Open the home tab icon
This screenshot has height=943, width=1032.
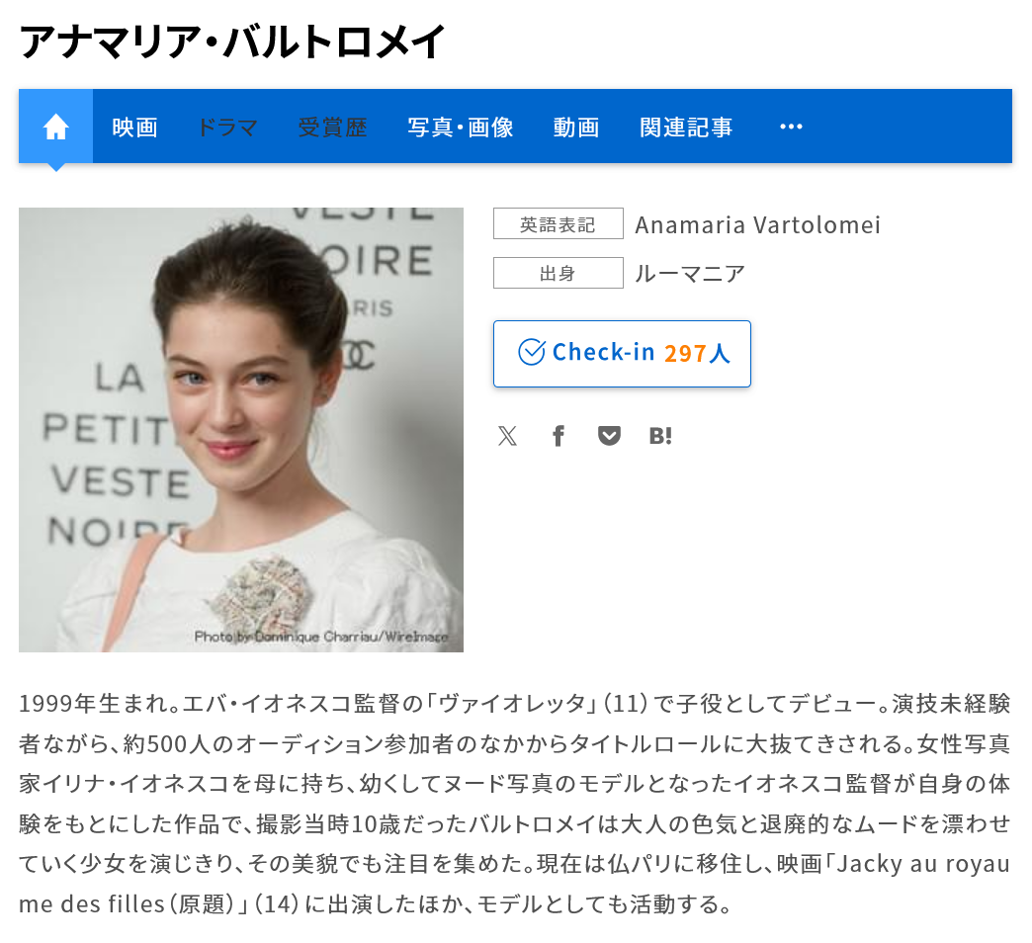coord(56,127)
